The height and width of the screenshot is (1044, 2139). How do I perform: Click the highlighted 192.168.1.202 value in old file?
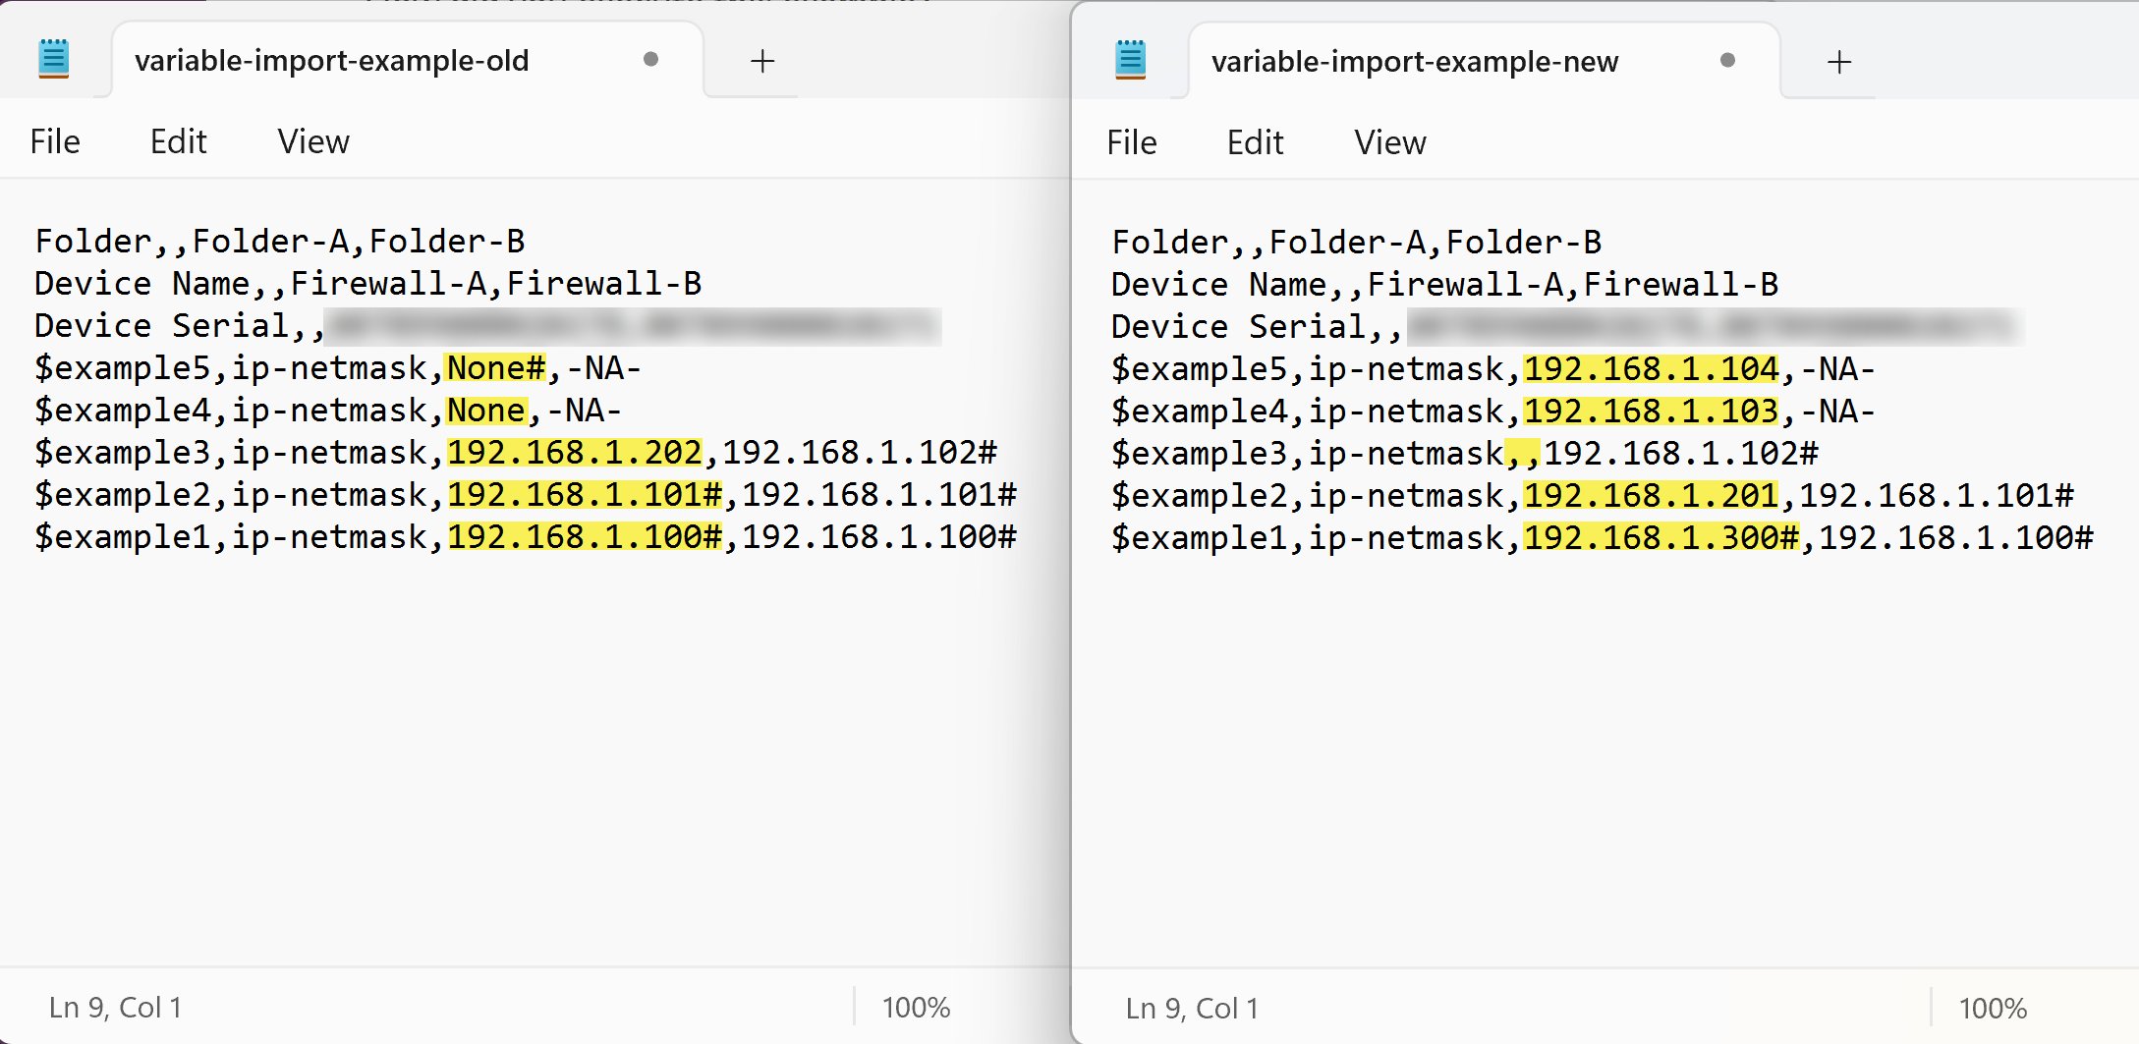coord(575,453)
